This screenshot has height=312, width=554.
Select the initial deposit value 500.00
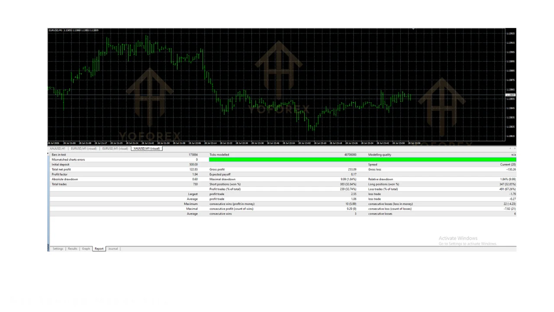pos(193,165)
